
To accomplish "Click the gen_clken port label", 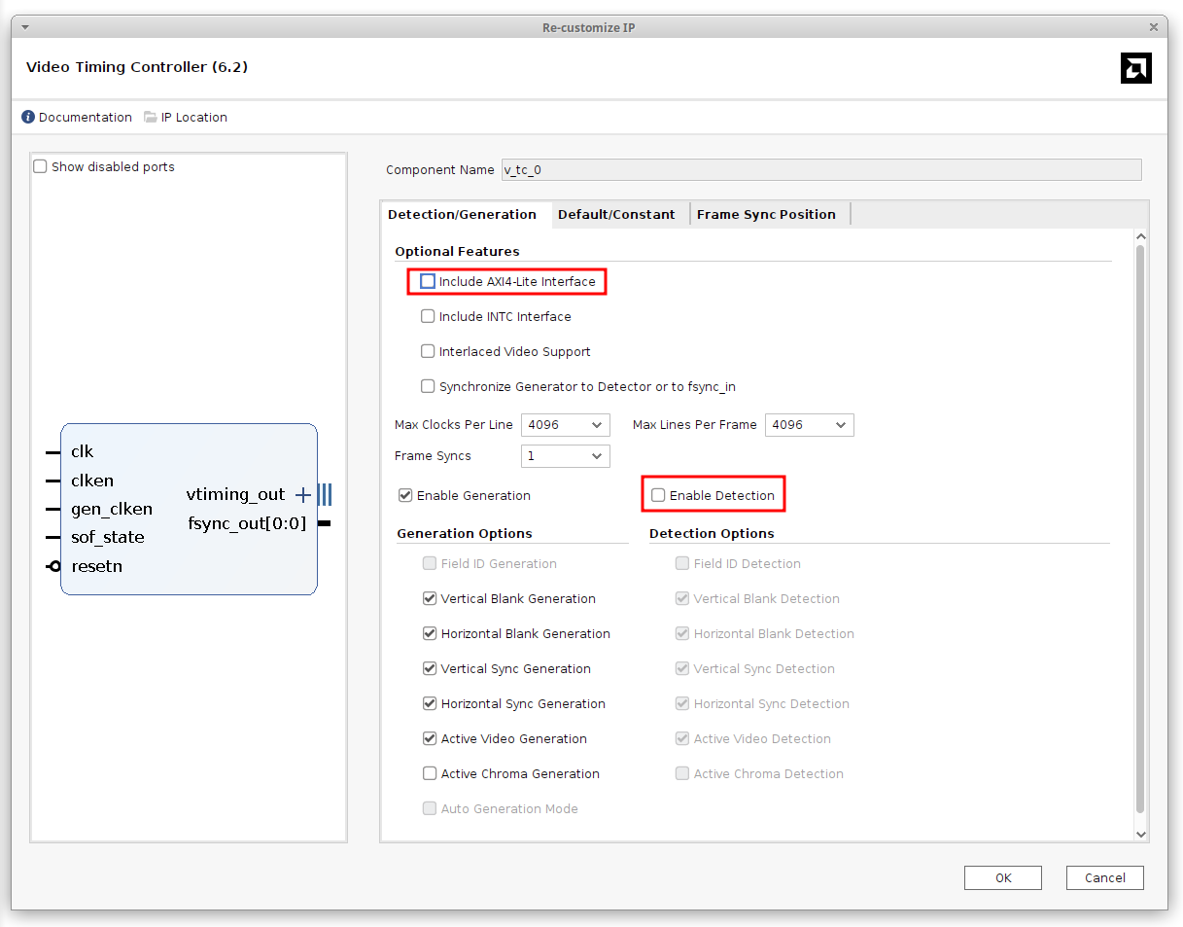I will pos(112,509).
